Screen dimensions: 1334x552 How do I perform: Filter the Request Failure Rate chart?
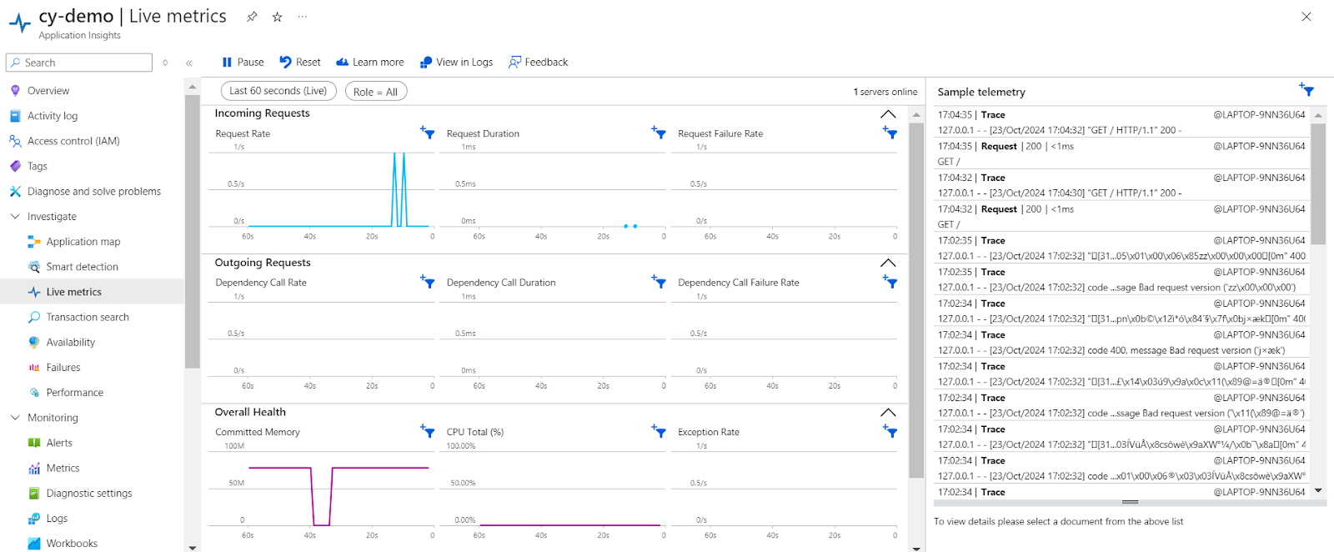pyautogui.click(x=890, y=133)
